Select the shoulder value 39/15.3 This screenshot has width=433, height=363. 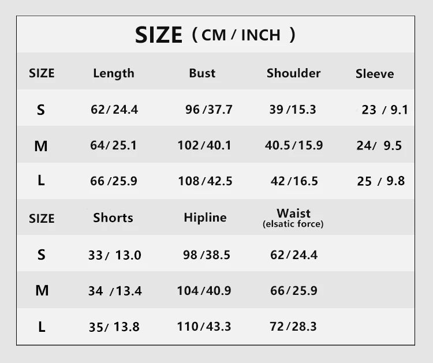pos(293,110)
